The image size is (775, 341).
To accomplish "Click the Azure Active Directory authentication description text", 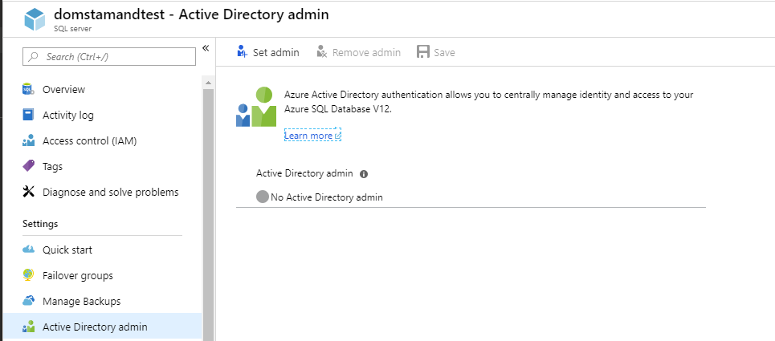I will click(489, 102).
